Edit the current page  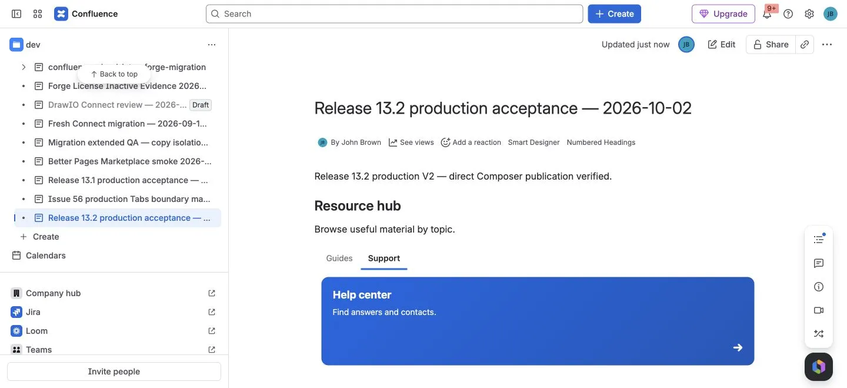pyautogui.click(x=722, y=44)
